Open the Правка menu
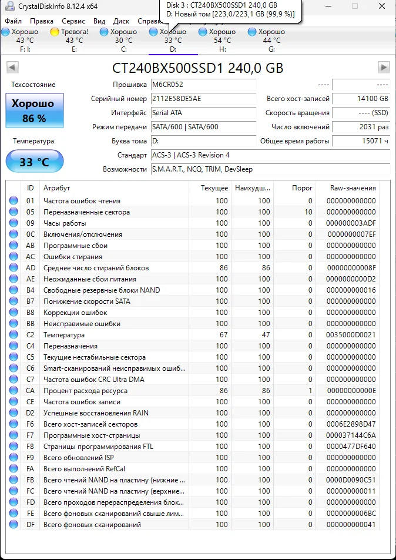 coord(41,21)
